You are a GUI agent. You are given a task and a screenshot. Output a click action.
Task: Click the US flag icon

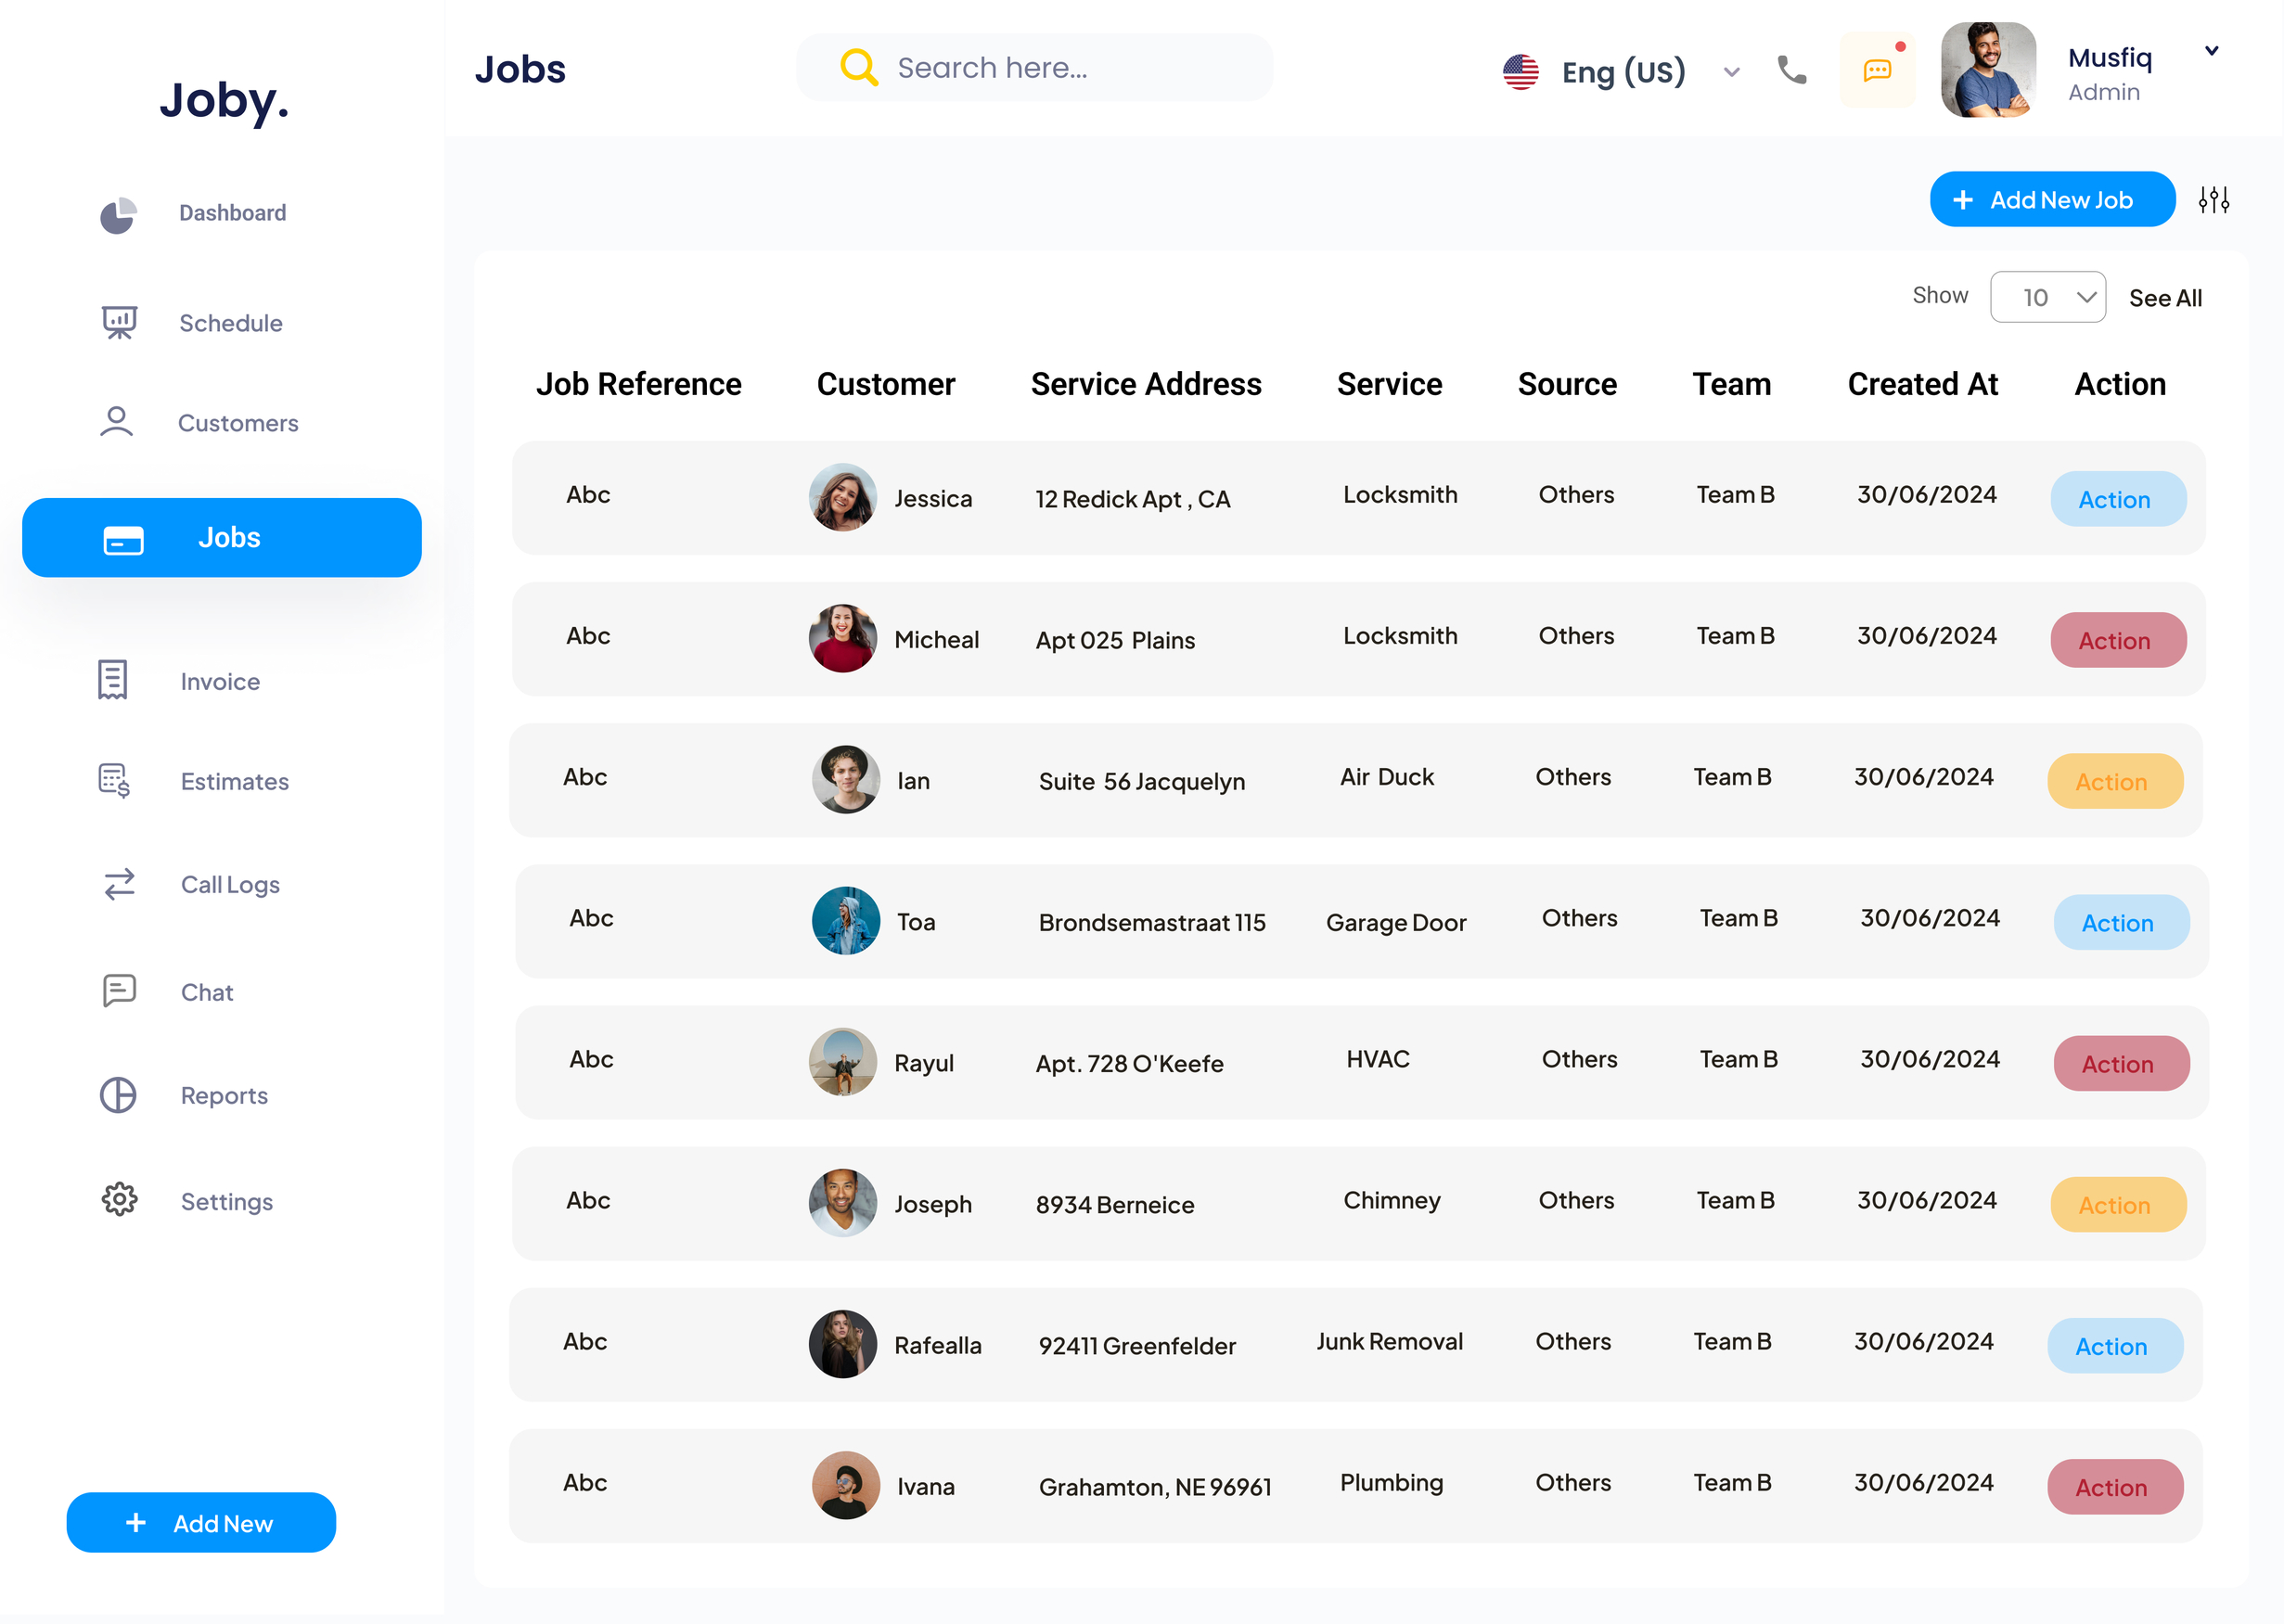(x=1520, y=72)
